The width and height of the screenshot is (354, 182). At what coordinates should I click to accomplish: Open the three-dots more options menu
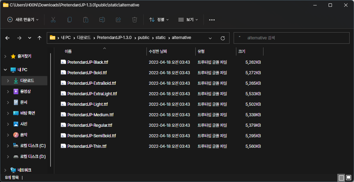pos(212,20)
